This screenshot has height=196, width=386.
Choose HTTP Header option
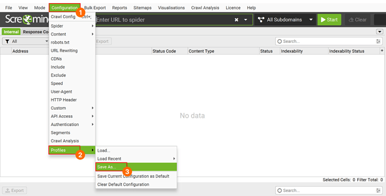[x=72, y=100]
